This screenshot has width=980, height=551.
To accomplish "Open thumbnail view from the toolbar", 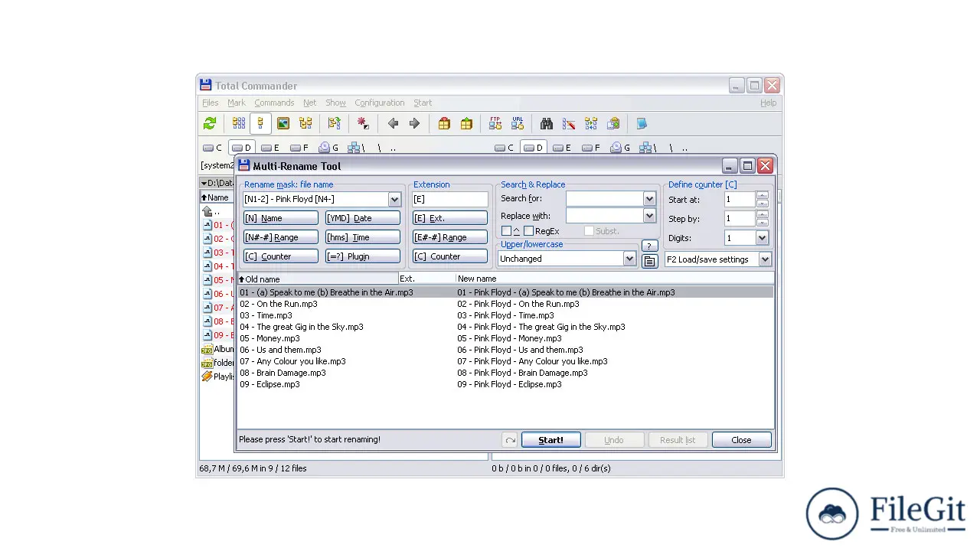I will click(283, 123).
